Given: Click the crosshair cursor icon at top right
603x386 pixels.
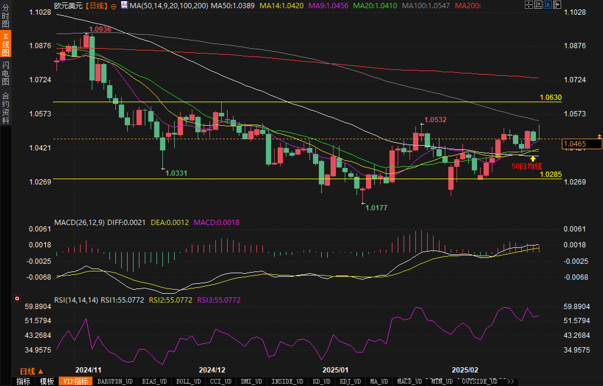Looking at the screenshot, I should 529,5.
